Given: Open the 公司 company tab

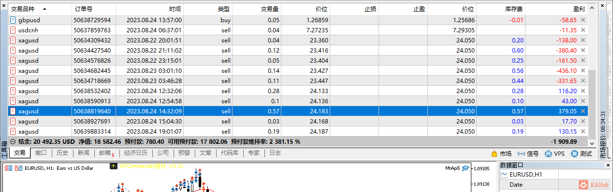Looking at the screenshot, I should [163, 153].
